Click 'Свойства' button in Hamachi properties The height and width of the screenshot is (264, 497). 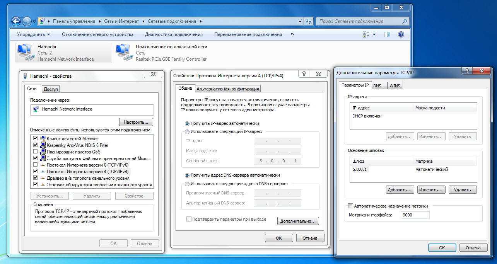coord(134,196)
